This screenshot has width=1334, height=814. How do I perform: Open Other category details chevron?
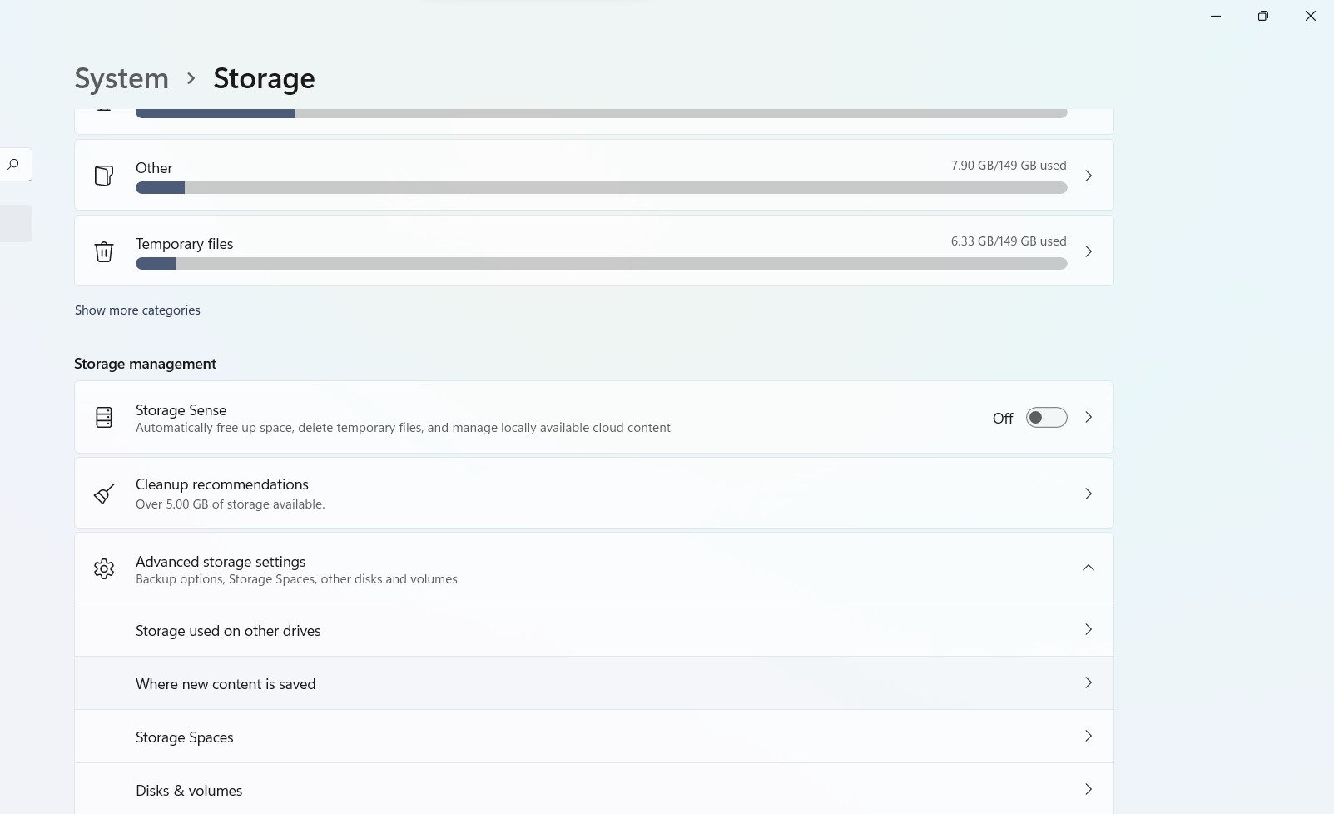point(1088,176)
